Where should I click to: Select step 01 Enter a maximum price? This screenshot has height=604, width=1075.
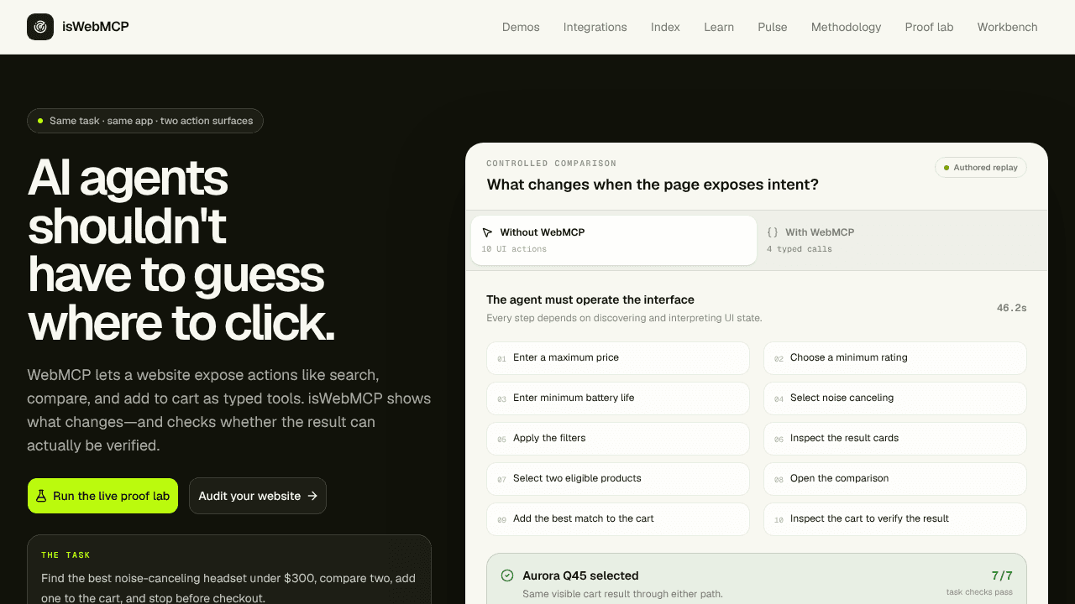point(618,358)
